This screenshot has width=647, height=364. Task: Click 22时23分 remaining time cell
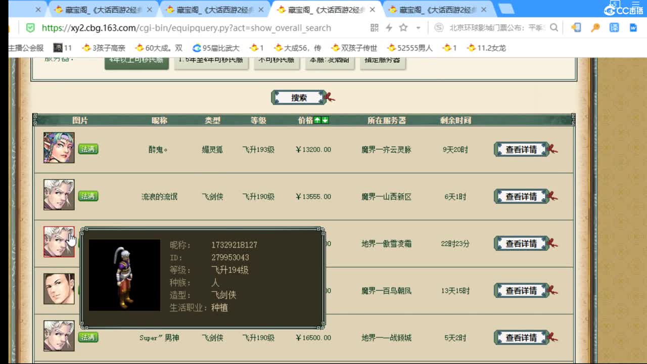tap(455, 244)
